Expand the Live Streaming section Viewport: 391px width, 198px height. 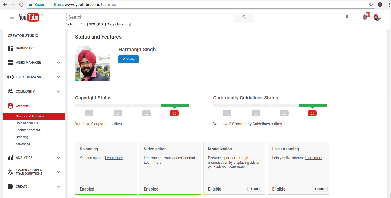click(x=59, y=77)
